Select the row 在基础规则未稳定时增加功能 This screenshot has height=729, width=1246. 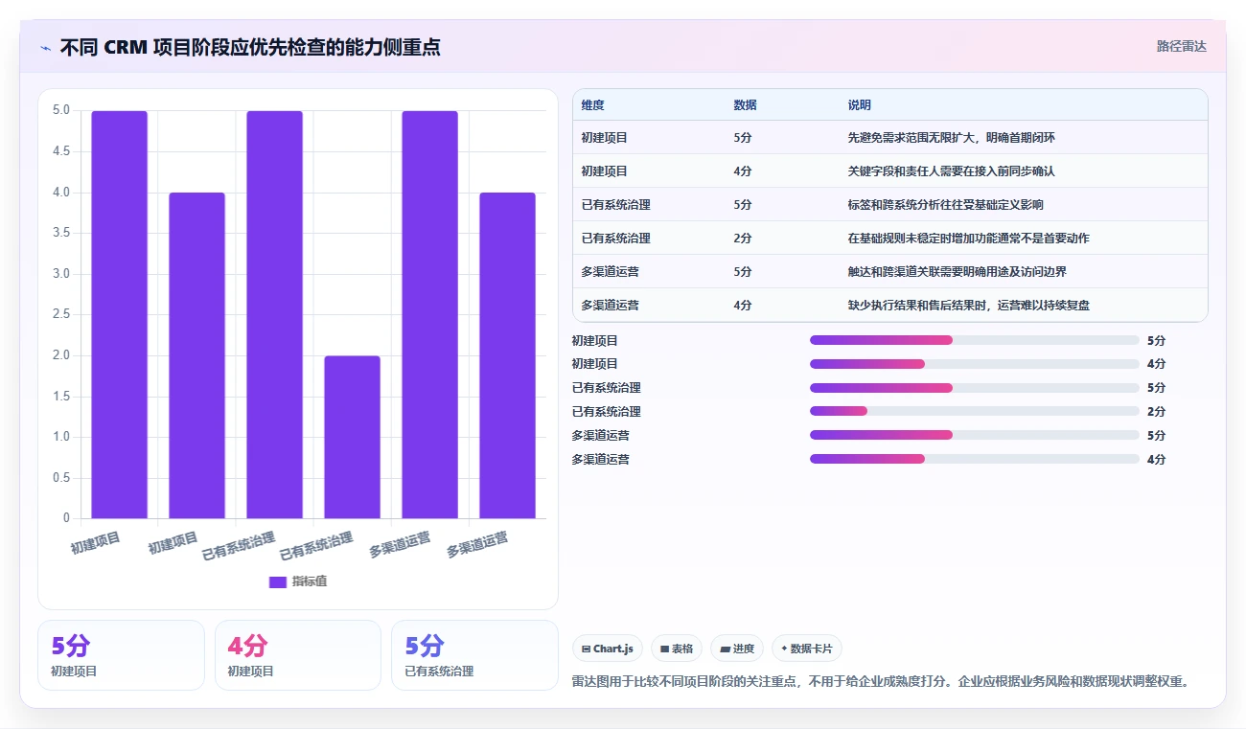tap(889, 239)
